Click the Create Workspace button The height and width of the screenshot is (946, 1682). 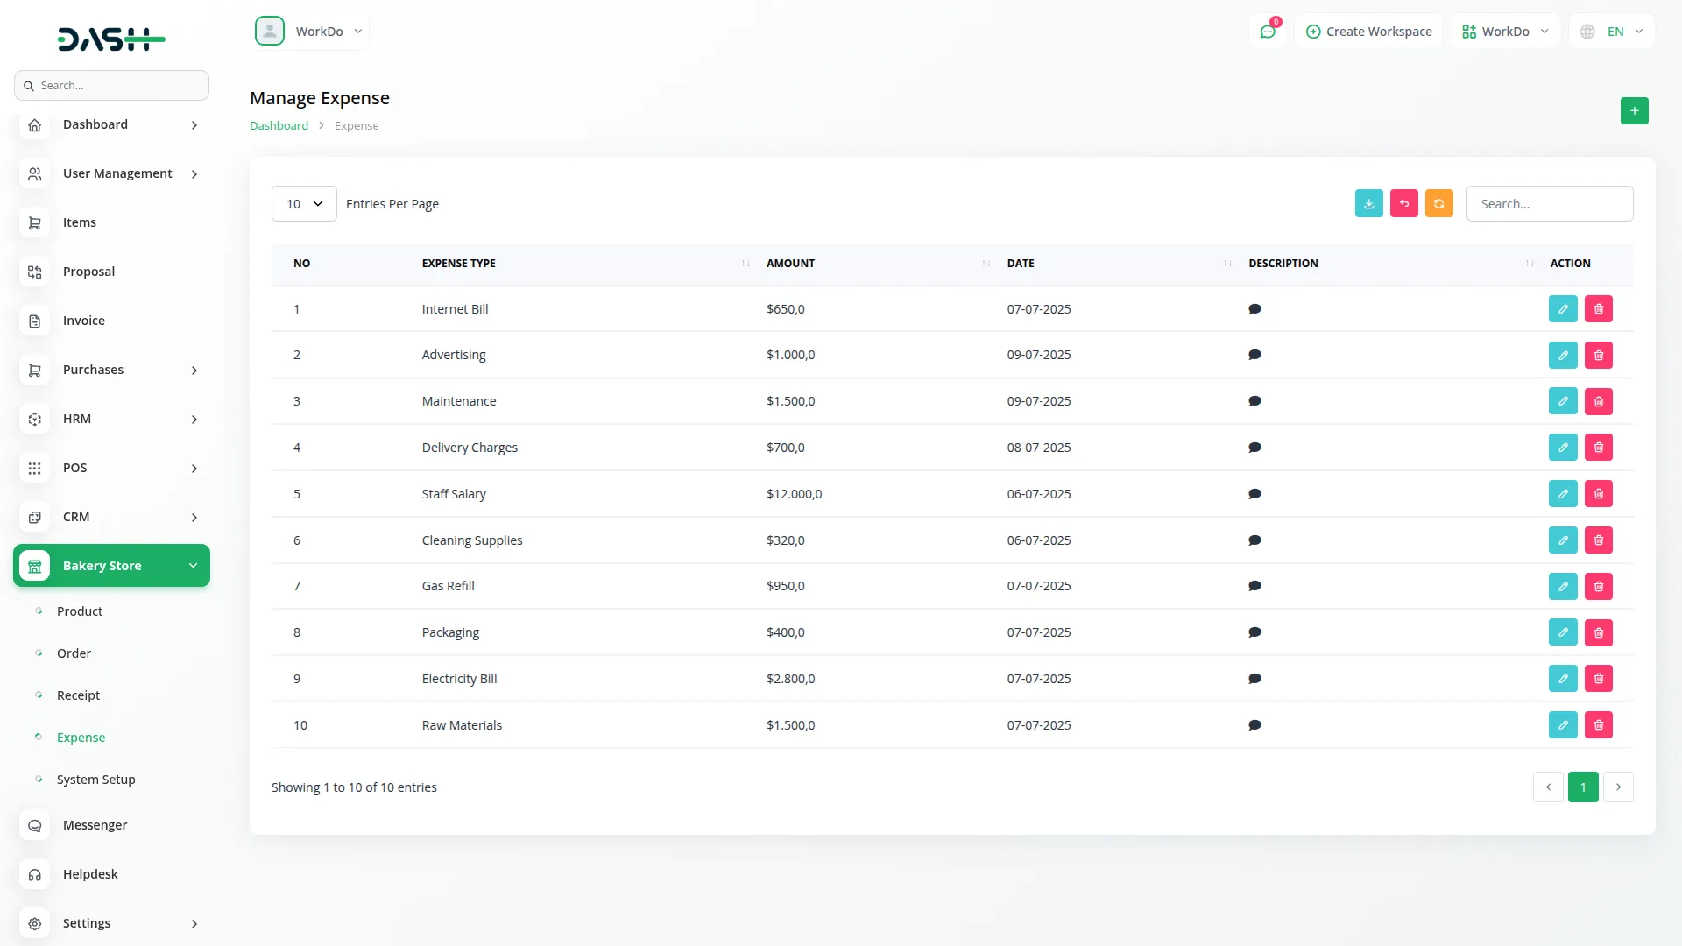point(1368,32)
